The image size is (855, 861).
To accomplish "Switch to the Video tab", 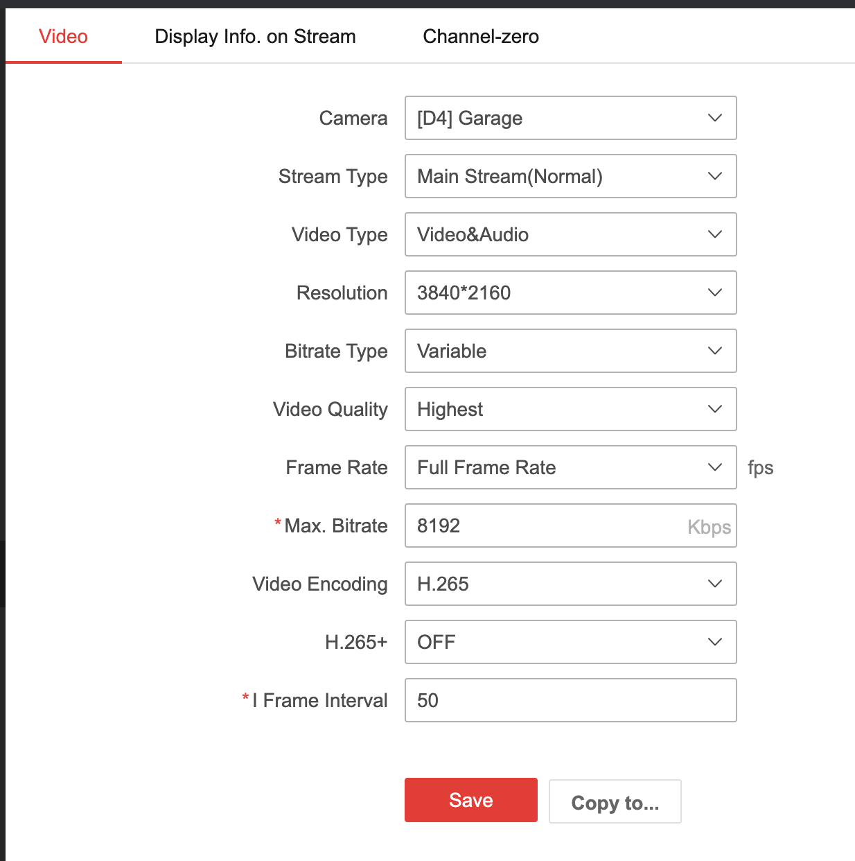I will [63, 37].
